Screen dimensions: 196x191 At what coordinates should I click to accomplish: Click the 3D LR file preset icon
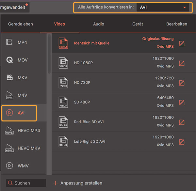63,141
